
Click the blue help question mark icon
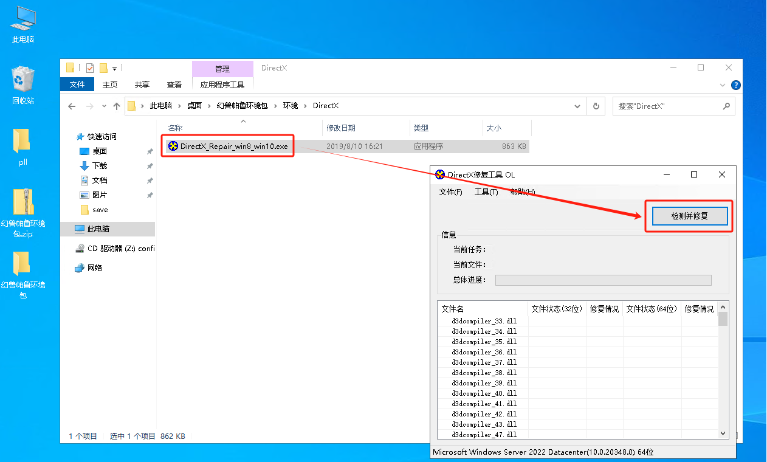coord(735,85)
